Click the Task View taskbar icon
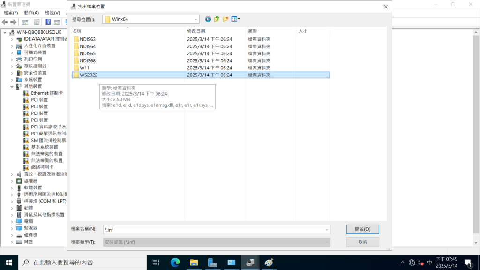Image resolution: width=480 pixels, height=270 pixels. tap(156, 262)
